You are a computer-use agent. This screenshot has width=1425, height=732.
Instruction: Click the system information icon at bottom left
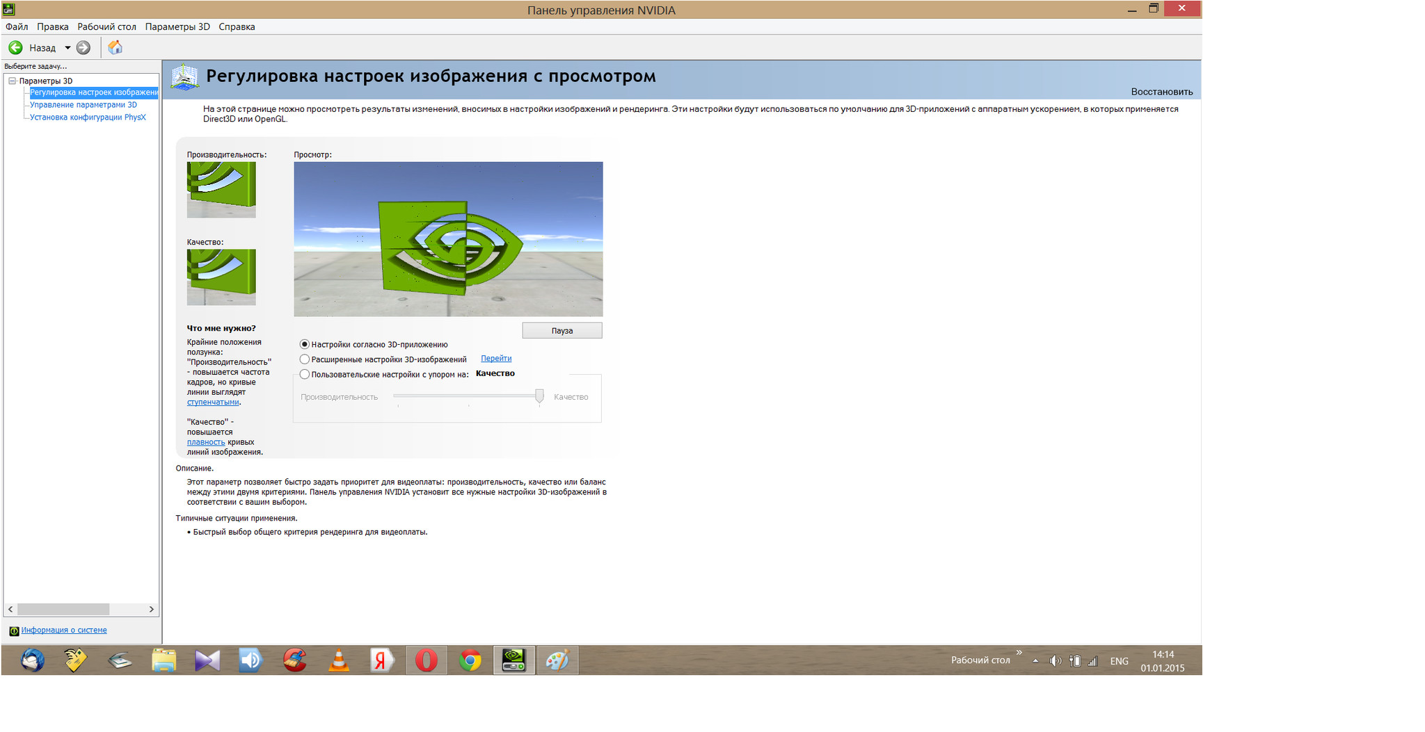(x=14, y=631)
